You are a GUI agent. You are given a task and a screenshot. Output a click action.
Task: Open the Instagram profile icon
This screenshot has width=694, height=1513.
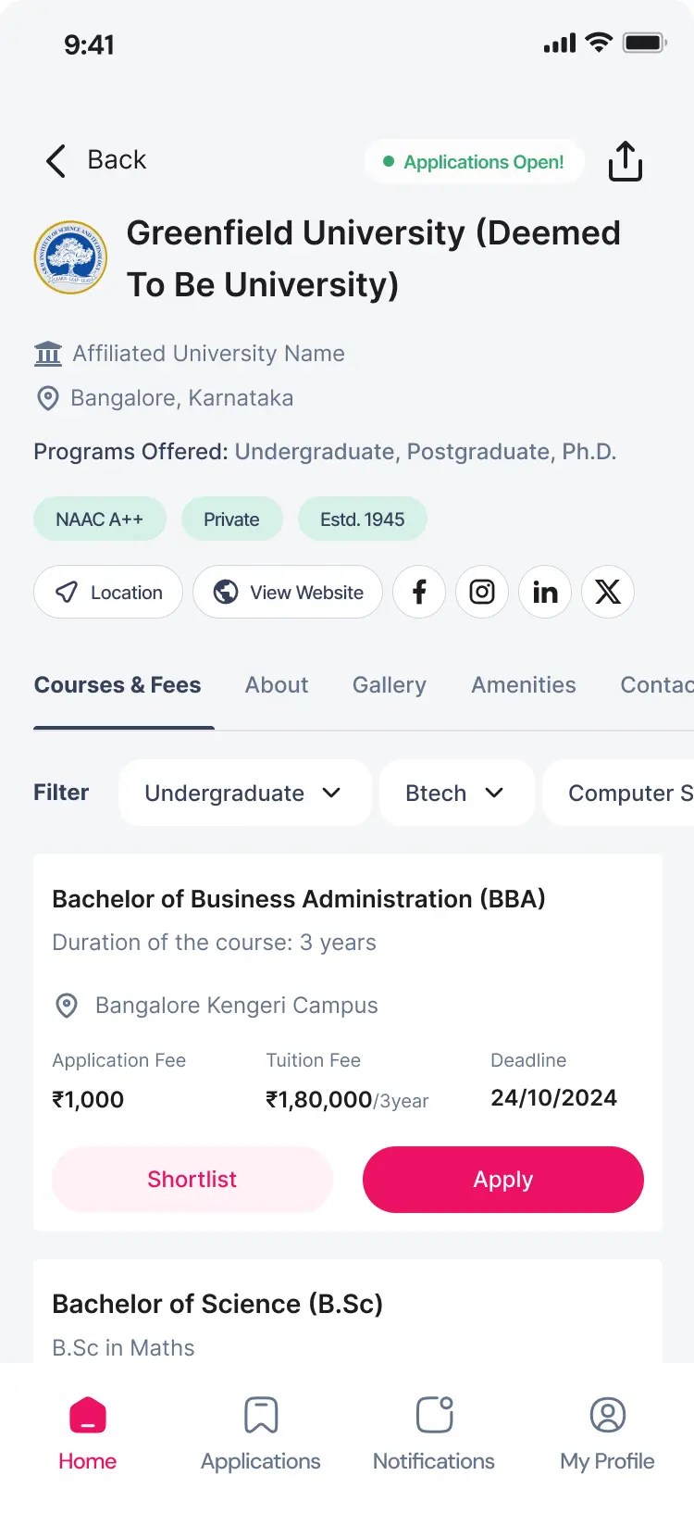coord(482,592)
